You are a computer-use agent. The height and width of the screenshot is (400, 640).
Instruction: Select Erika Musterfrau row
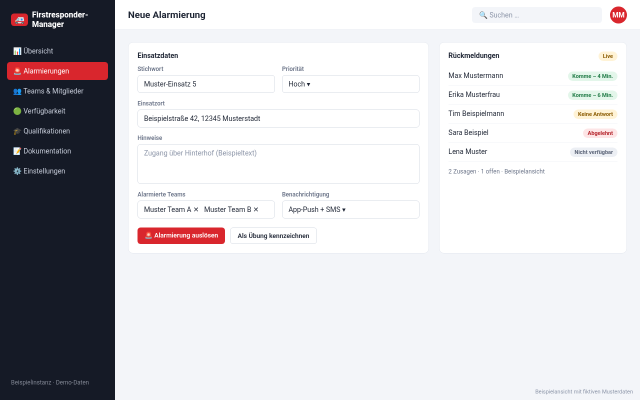(x=533, y=95)
